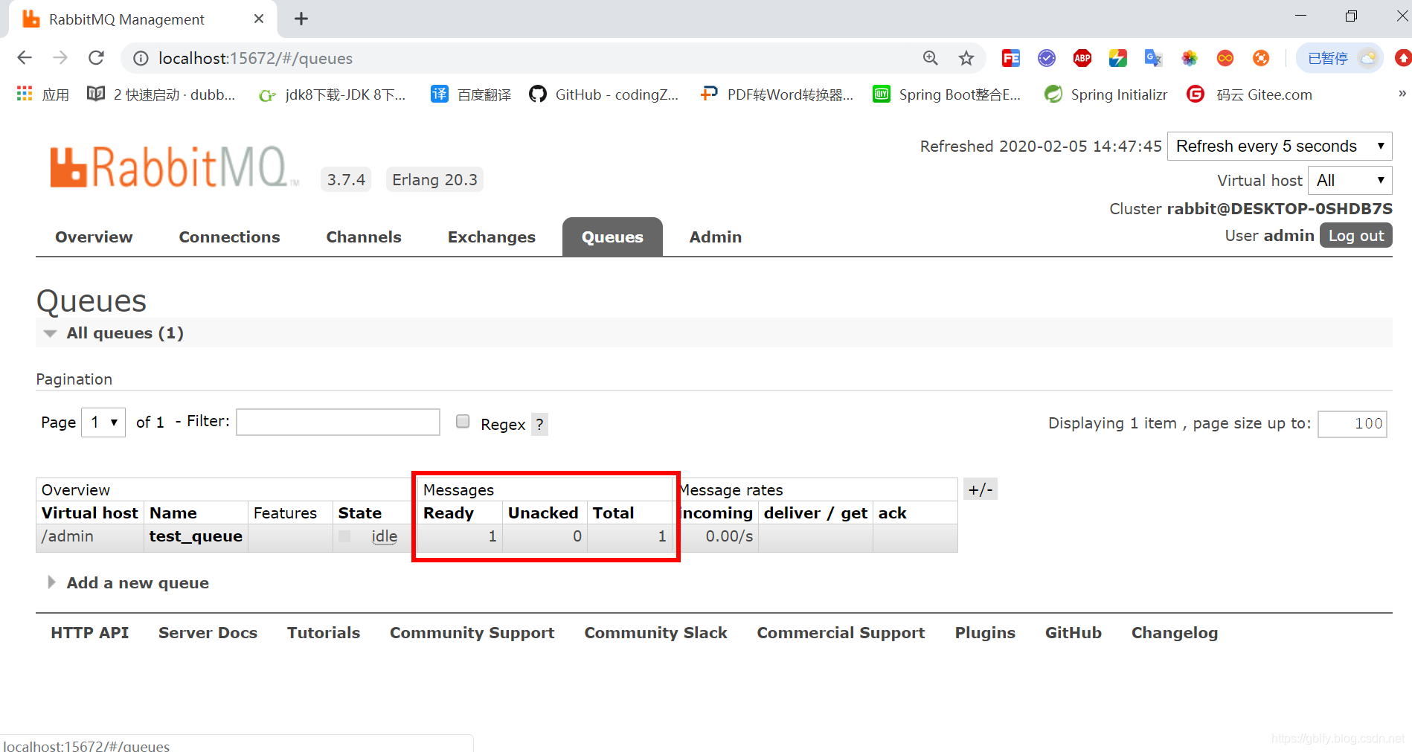Sort by the State column header
This screenshot has width=1412, height=752.
point(360,513)
